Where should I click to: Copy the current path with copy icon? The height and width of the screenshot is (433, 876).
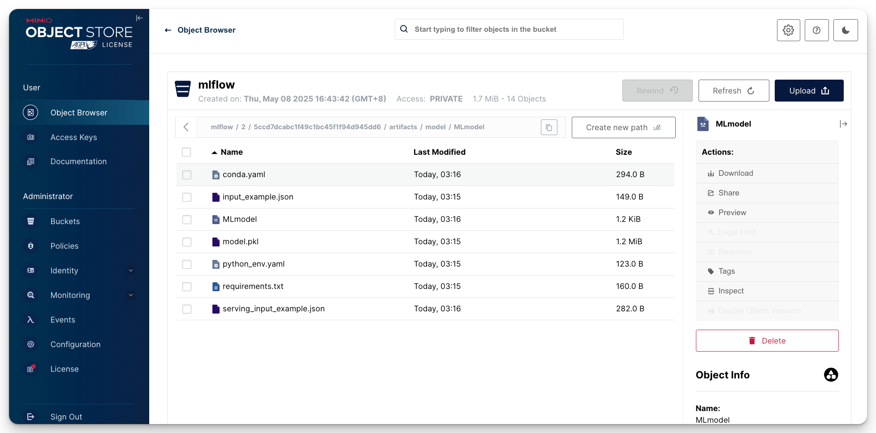549,127
